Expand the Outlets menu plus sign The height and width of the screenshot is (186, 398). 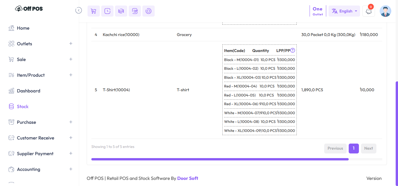pos(71,44)
